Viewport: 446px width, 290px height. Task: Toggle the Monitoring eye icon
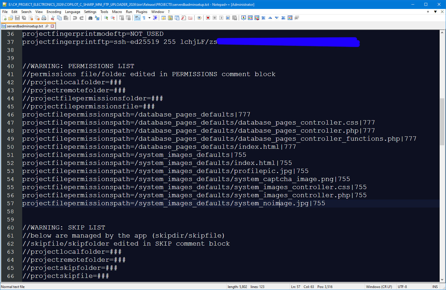point(199,18)
